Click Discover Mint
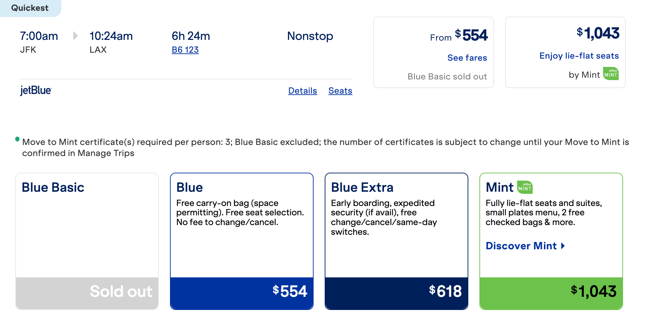The image size is (648, 328). 521,246
